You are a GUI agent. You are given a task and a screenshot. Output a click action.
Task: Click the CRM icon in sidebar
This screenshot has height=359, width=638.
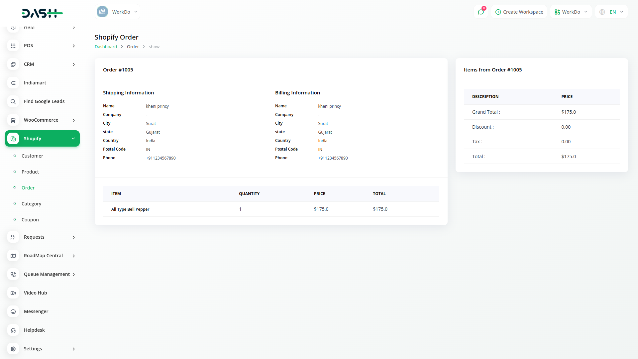pos(13,64)
